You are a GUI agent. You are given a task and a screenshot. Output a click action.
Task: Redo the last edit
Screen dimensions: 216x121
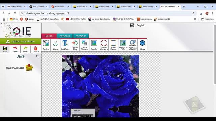pos(26,49)
